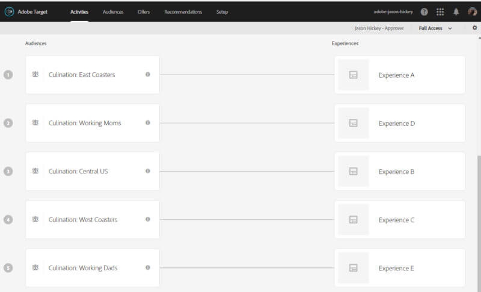The image size is (481, 292).
Task: Select Culination: Working Moms audience text
Action: (85, 123)
